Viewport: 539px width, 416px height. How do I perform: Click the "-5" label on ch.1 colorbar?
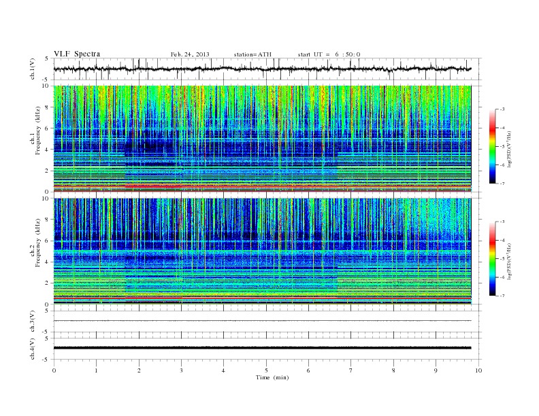(x=502, y=147)
